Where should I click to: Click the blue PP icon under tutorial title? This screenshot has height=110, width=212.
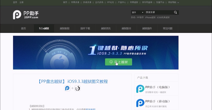point(67,88)
